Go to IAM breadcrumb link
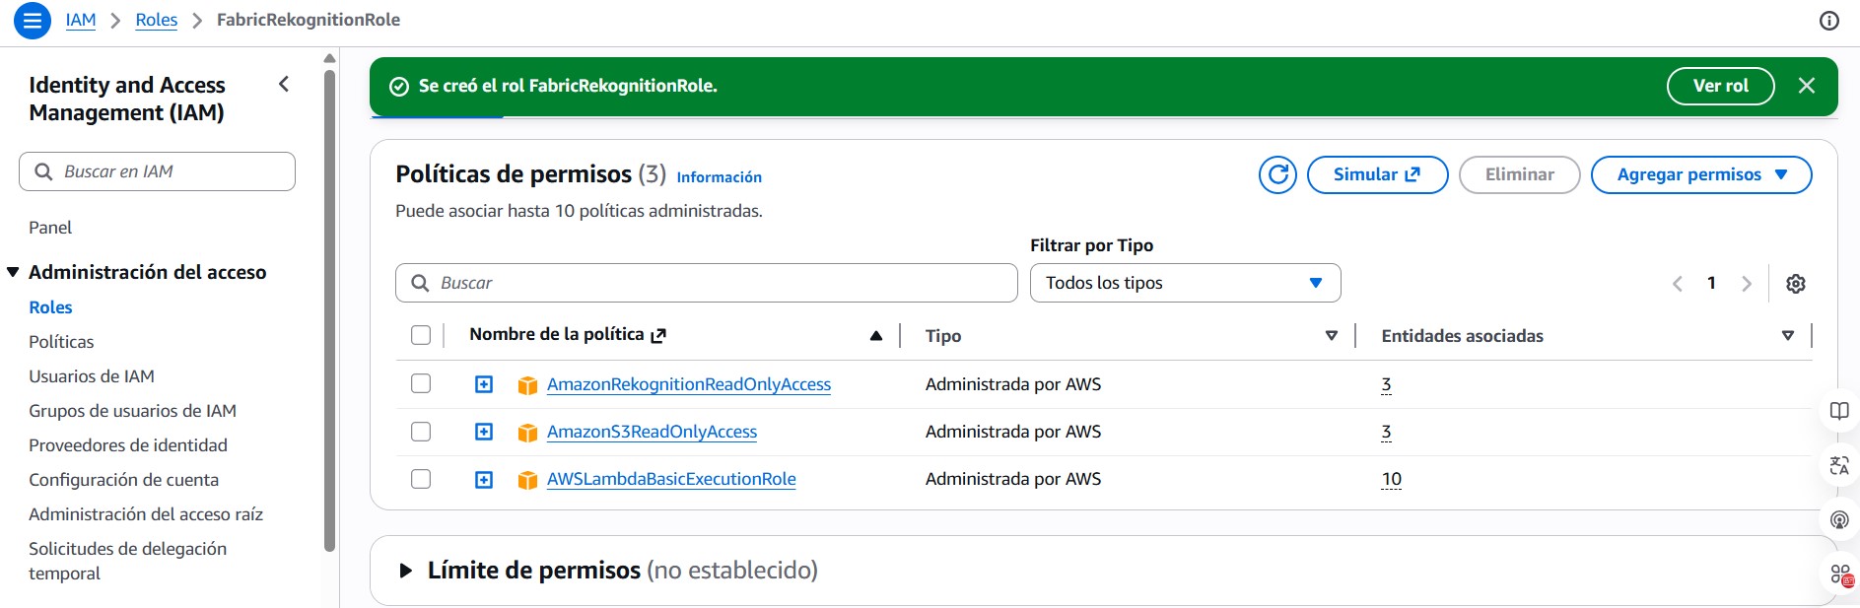 point(81,20)
